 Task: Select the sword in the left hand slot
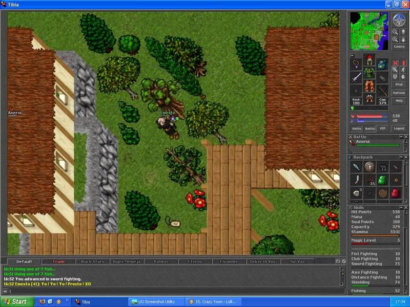[x=356, y=78]
